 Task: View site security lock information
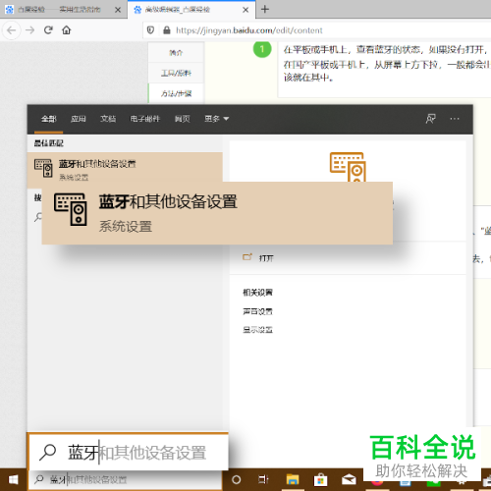pyautogui.click(x=167, y=30)
